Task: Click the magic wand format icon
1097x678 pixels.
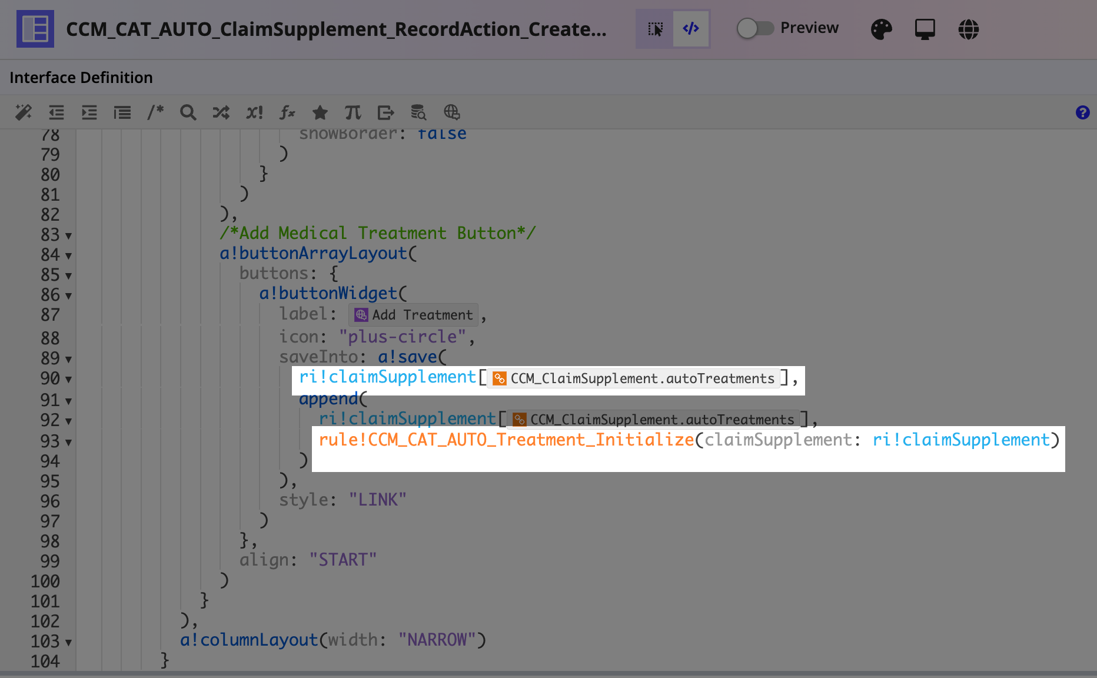Action: (x=24, y=112)
